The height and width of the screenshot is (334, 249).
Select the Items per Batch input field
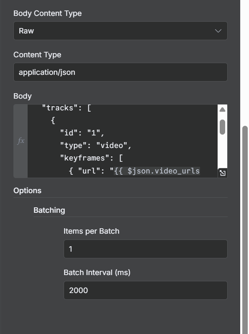145,249
